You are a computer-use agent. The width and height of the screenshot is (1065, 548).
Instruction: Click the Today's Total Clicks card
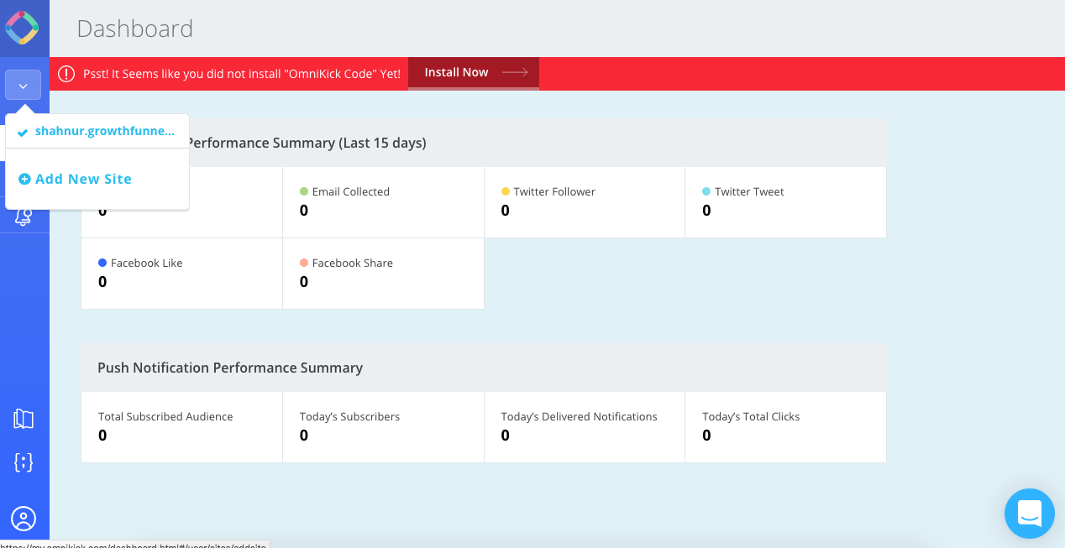pyautogui.click(x=785, y=426)
